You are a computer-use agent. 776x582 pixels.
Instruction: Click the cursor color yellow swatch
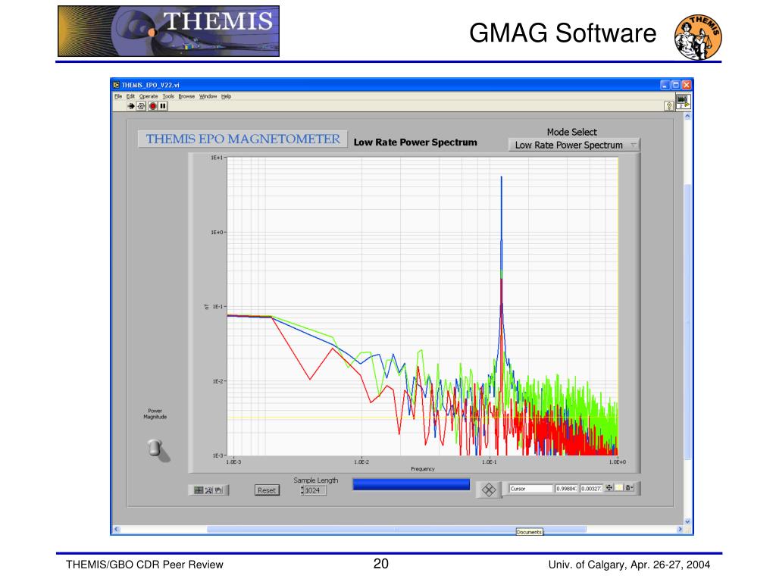coord(618,488)
